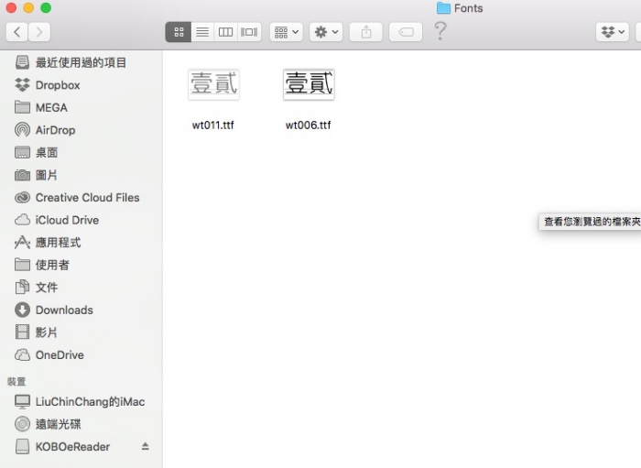Open the item arrangement dropdown

(286, 32)
